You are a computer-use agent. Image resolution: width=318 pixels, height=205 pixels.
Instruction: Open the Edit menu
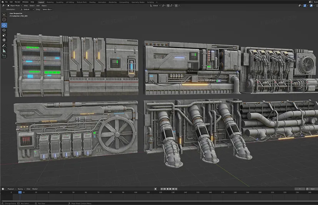(x=11, y=2)
